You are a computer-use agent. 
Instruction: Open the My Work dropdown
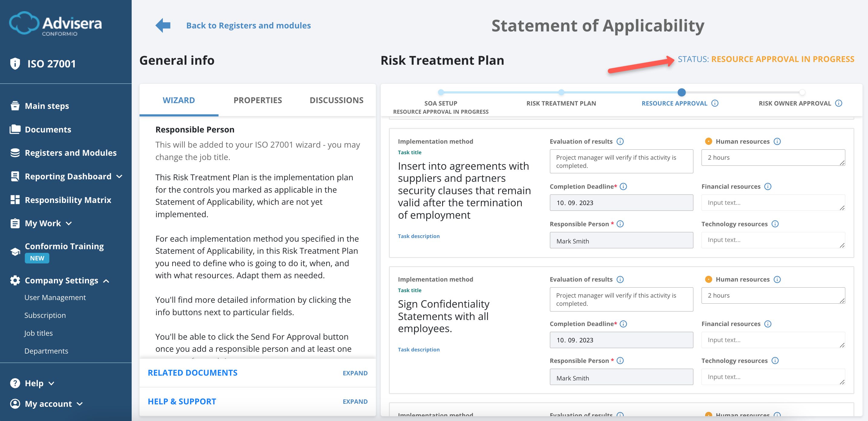[x=69, y=223]
